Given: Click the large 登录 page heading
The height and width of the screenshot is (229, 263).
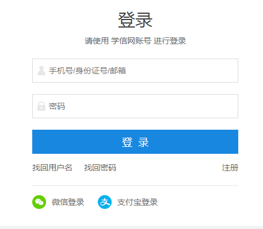Looking at the screenshot, I should [x=135, y=20].
